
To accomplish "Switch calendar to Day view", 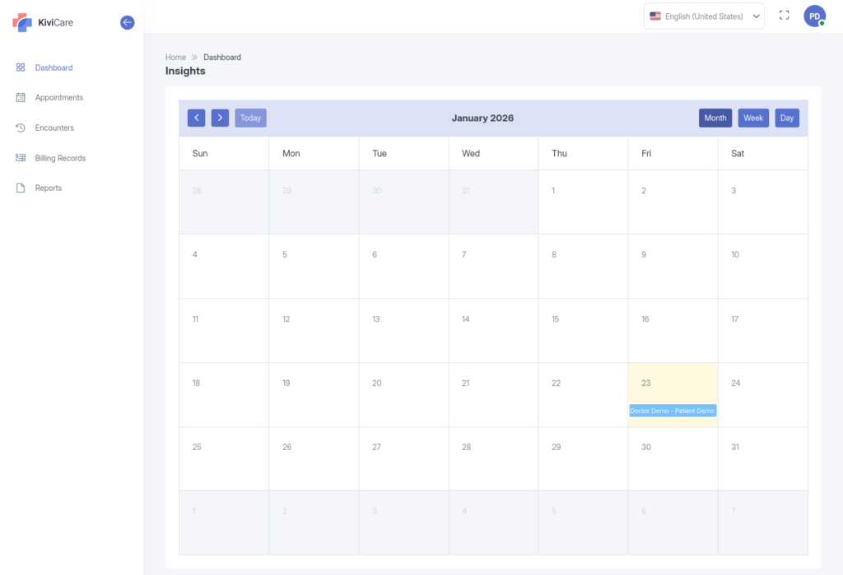I will 787,118.
